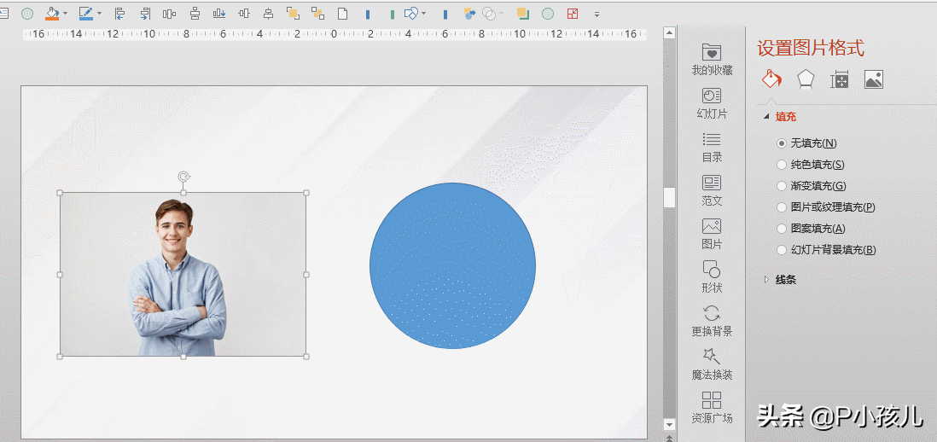Open the shape fill paint bucket tool
Screen dimensions: 937x442
click(x=51, y=13)
